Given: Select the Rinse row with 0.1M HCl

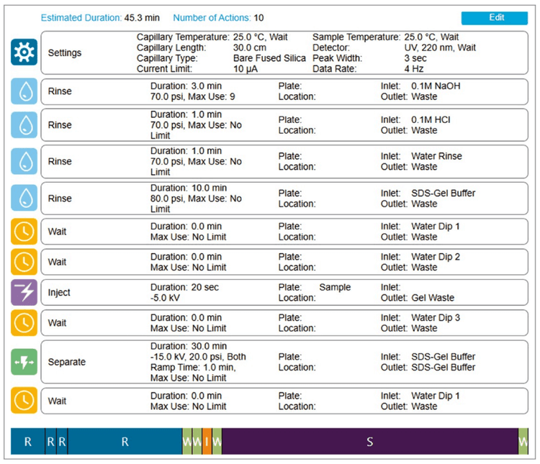Looking at the screenshot, I should (284, 125).
